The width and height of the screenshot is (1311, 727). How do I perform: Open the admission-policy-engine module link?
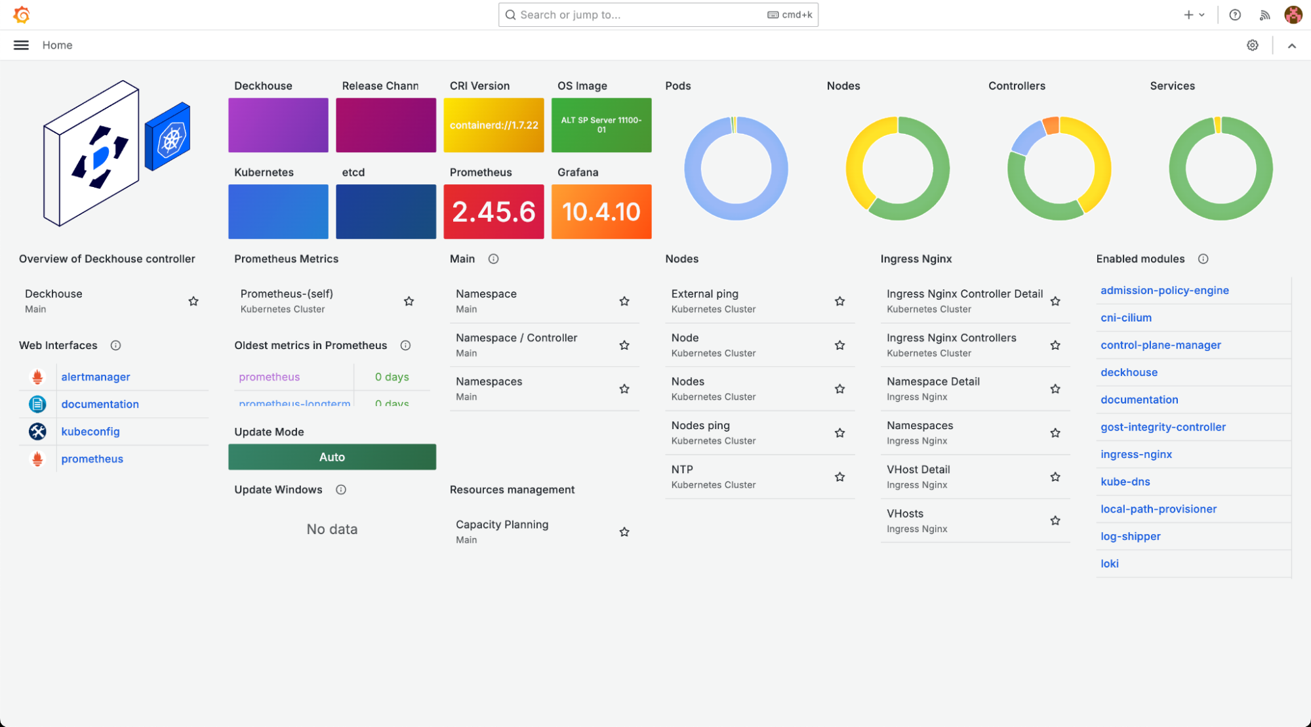point(1164,290)
